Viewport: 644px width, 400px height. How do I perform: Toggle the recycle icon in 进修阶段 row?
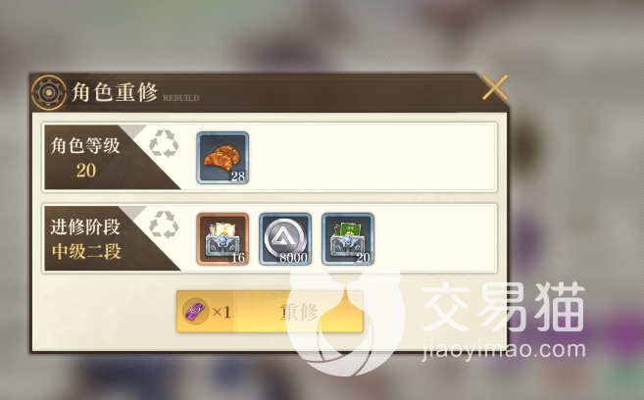[164, 225]
